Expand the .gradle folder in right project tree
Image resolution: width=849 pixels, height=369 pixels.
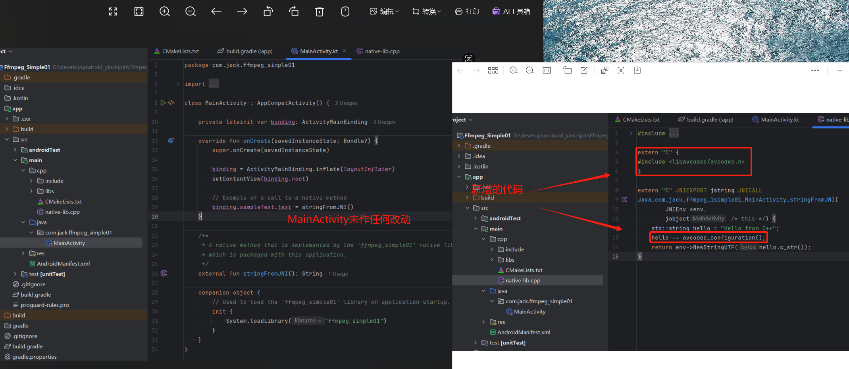click(459, 146)
